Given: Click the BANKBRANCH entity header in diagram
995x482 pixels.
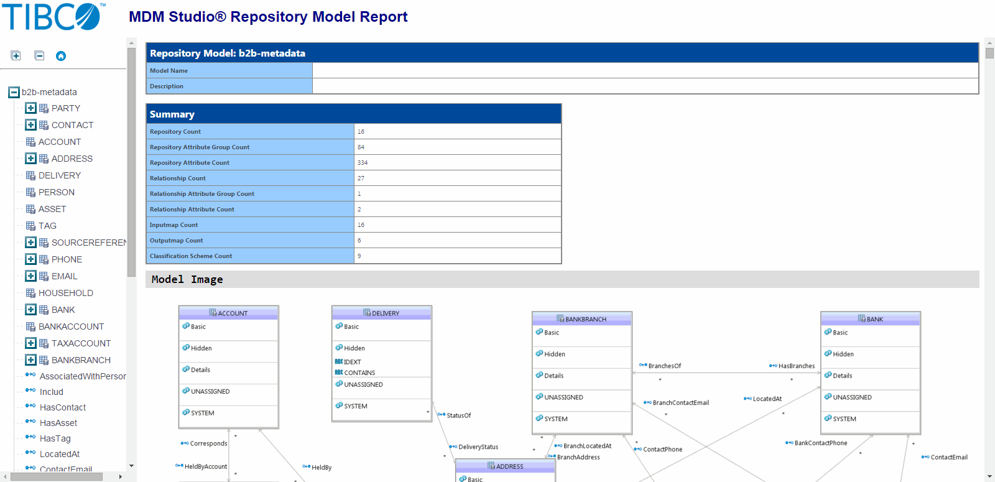Looking at the screenshot, I should (582, 318).
